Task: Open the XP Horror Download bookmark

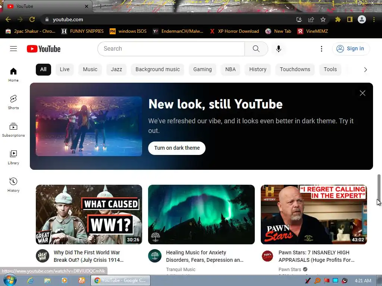Action: pos(234,31)
